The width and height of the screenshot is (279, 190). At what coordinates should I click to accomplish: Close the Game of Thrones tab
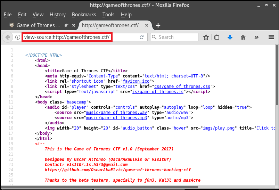pyautogui.click(x=74, y=25)
